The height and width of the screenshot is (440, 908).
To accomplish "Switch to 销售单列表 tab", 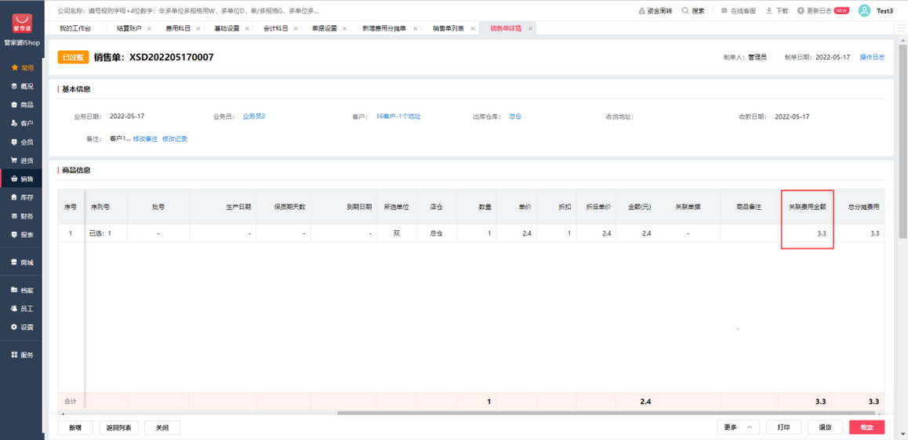I will [x=448, y=28].
